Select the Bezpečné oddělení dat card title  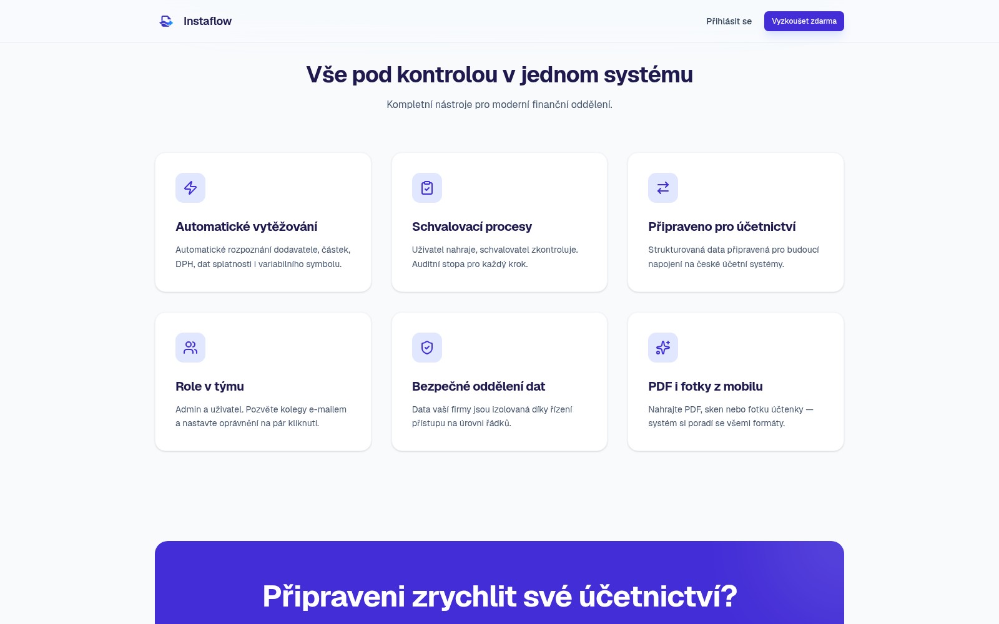478,386
